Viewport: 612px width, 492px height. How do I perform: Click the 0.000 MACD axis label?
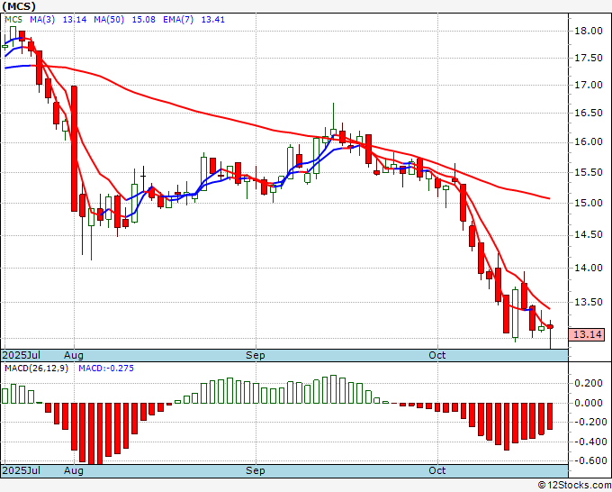[x=589, y=403]
